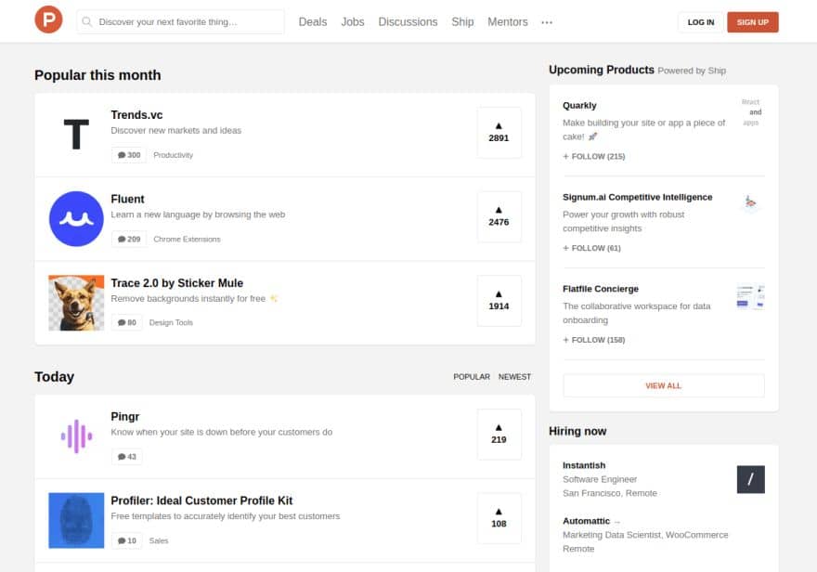Upvote Pingr with 219 votes

499,435
